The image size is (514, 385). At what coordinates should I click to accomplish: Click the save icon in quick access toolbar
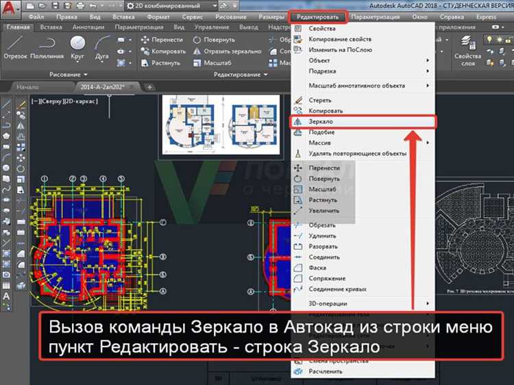tap(56, 6)
